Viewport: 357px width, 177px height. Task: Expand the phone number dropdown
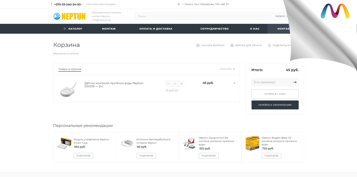pyautogui.click(x=82, y=5)
